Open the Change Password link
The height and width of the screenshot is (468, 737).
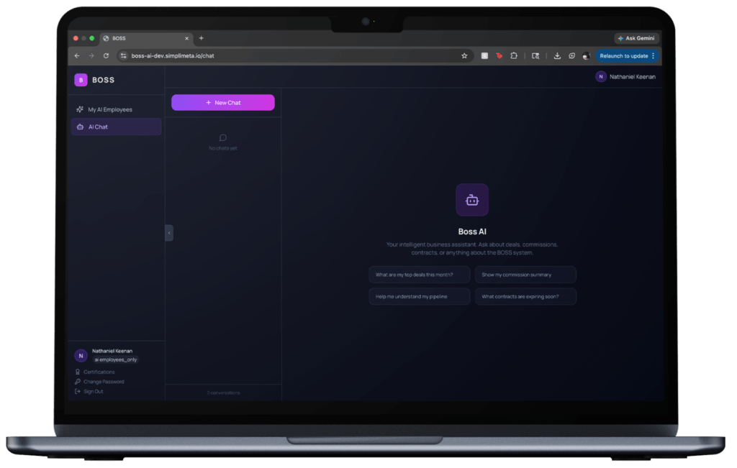[x=103, y=382]
